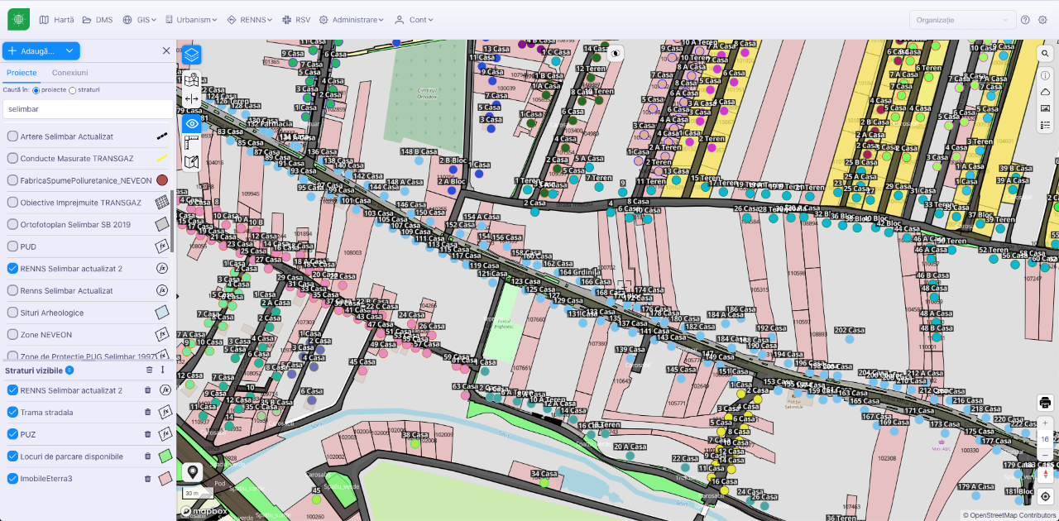Select the ruler measurement tool
The height and width of the screenshot is (521, 1059).
click(x=192, y=142)
